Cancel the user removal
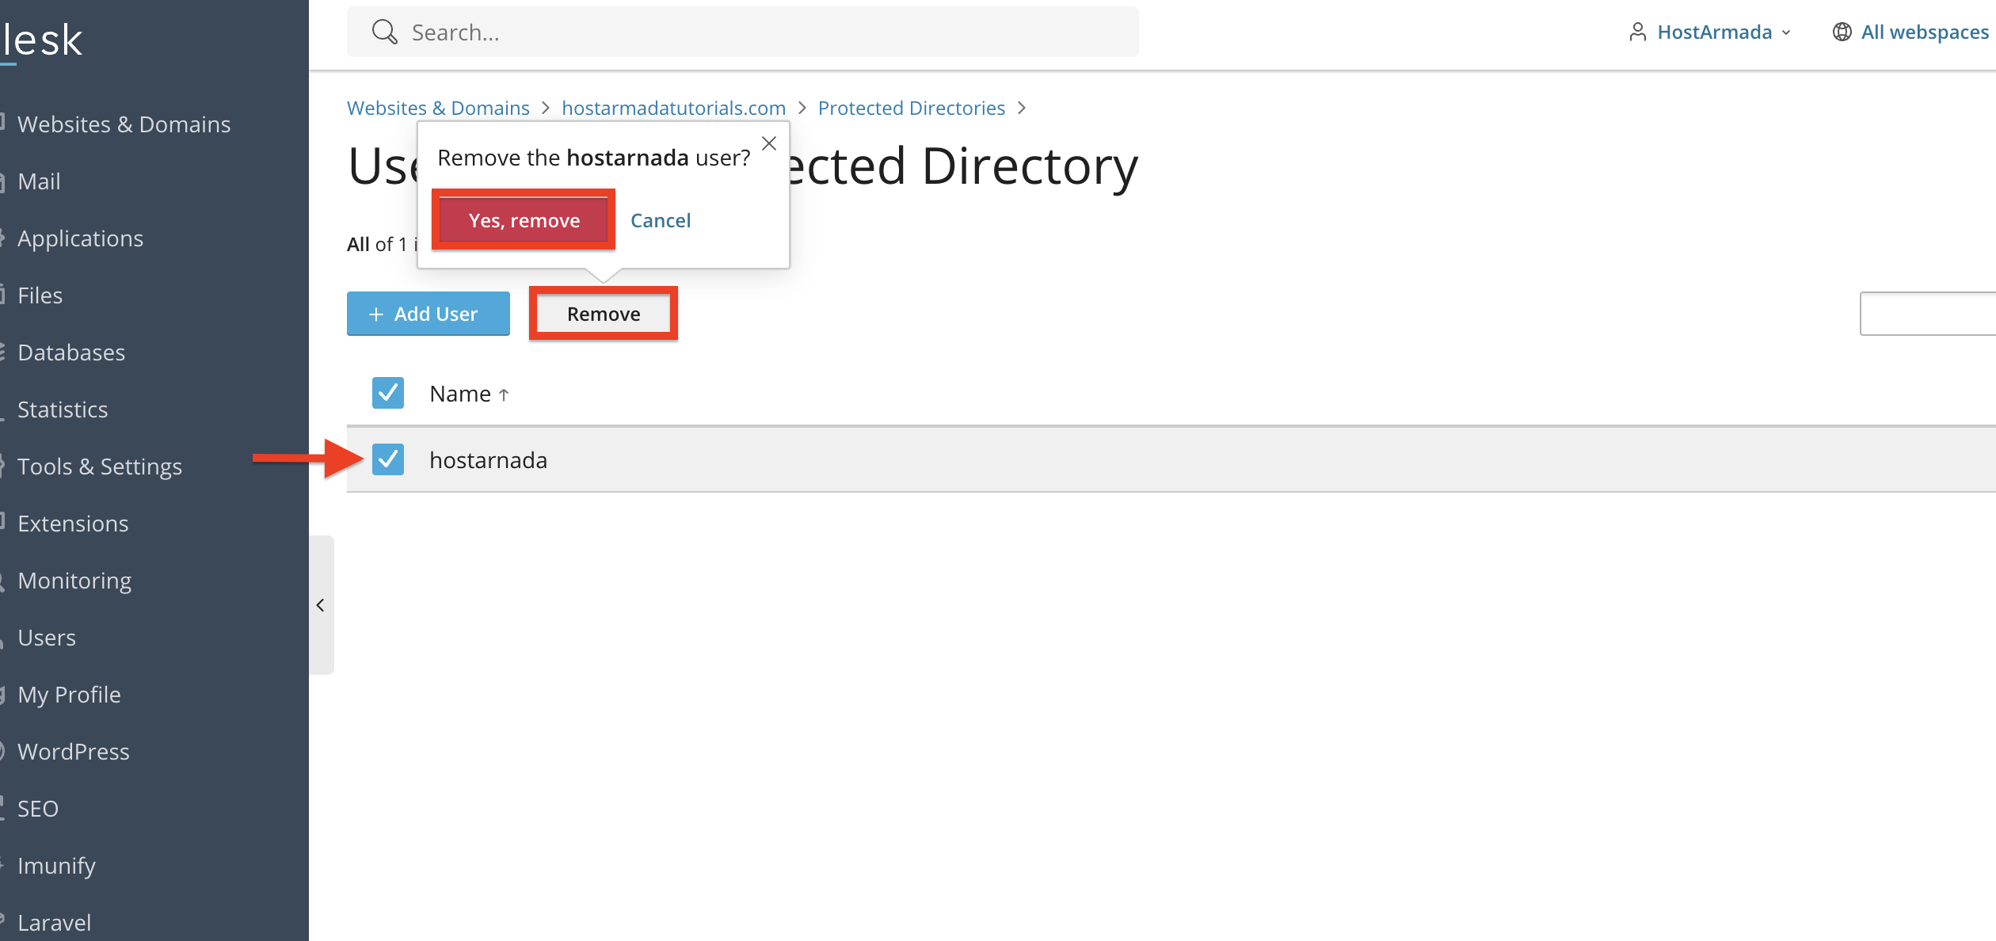The image size is (1996, 941). [x=661, y=220]
